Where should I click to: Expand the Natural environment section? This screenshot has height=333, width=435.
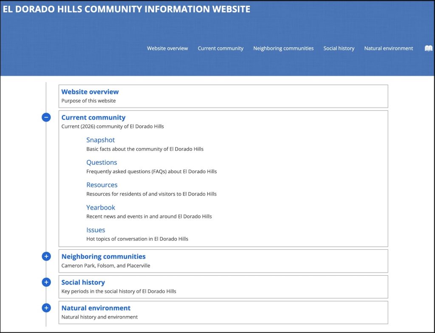[46, 308]
